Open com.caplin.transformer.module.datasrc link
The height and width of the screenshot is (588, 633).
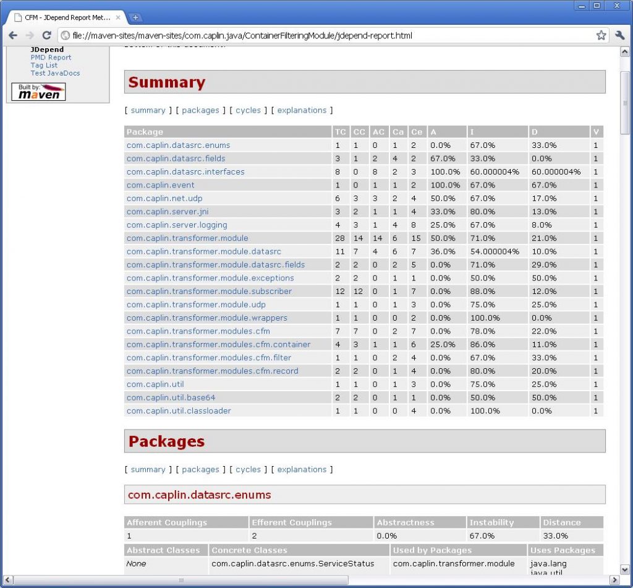click(x=204, y=251)
